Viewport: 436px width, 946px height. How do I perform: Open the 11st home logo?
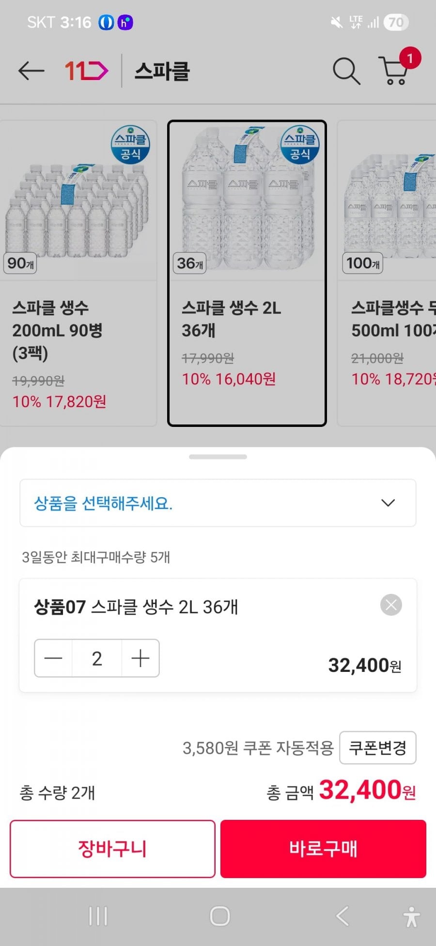86,71
